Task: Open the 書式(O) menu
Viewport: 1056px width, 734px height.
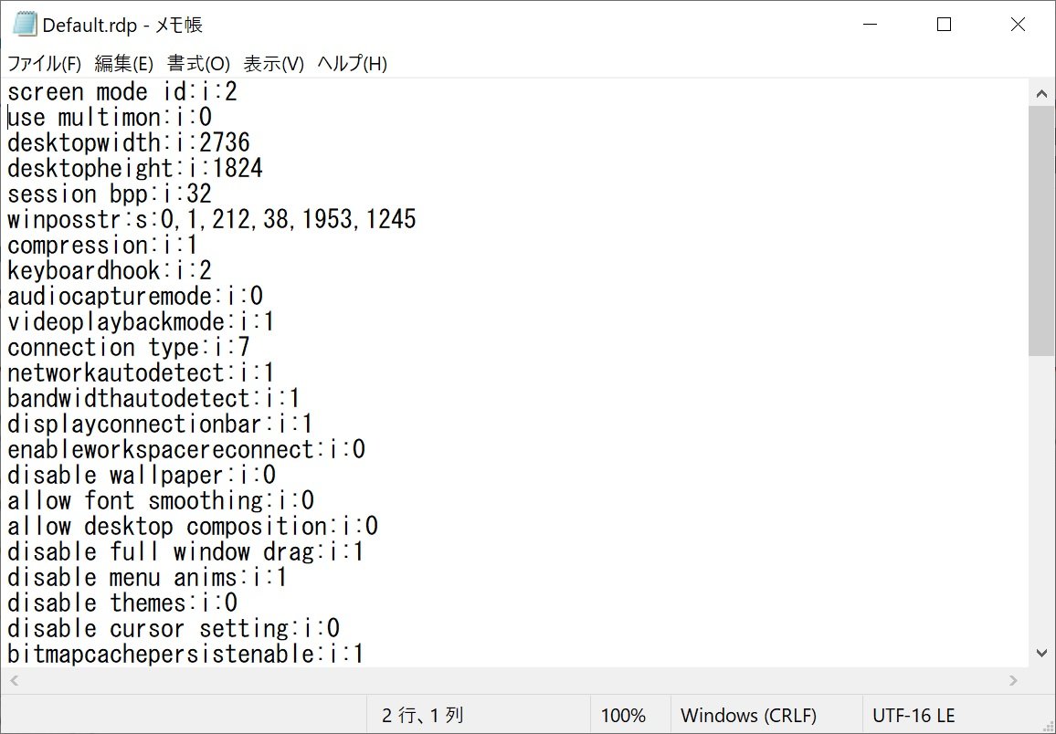Action: coord(198,64)
